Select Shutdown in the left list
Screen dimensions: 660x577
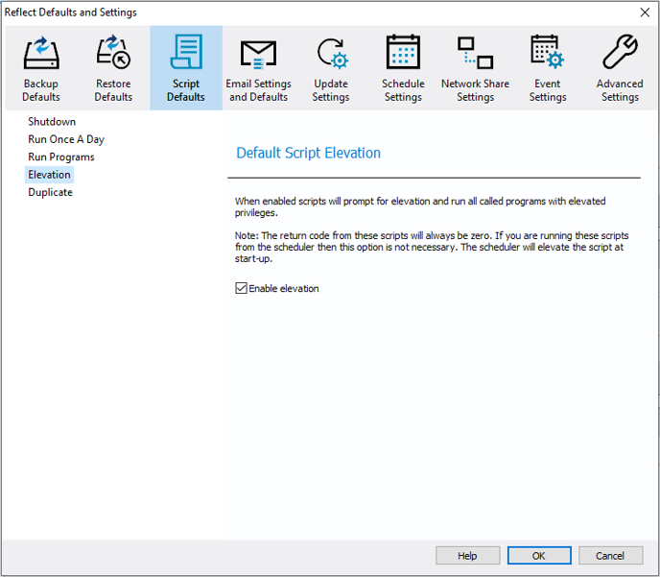[52, 122]
